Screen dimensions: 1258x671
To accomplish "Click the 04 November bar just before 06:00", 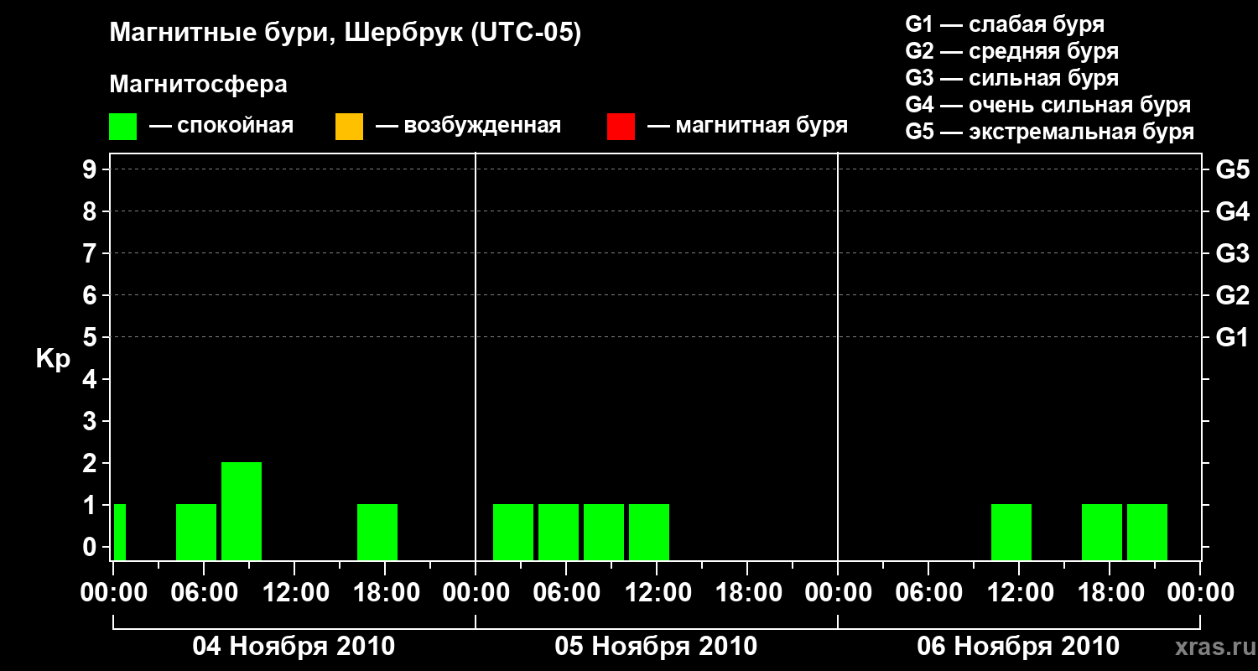I will click(196, 532).
